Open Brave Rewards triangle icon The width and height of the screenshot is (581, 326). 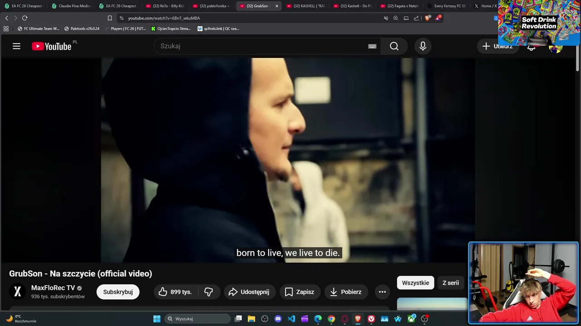[x=438, y=18]
